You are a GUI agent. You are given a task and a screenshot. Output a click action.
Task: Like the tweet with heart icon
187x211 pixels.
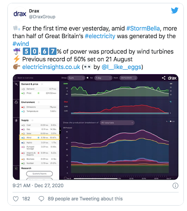point(16,199)
